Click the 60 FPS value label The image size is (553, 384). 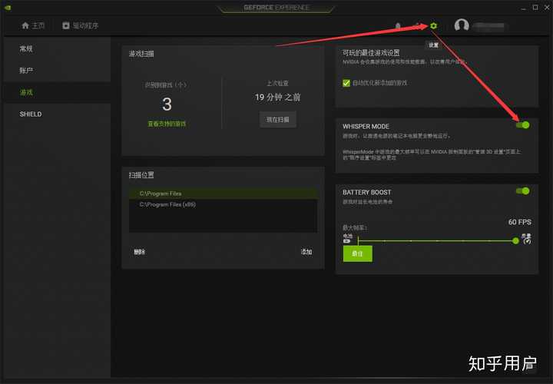coord(519,222)
